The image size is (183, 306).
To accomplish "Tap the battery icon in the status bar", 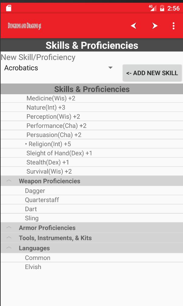I will pyautogui.click(x=161, y=8).
